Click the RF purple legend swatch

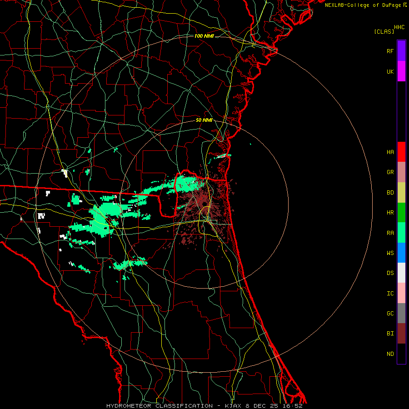point(401,51)
